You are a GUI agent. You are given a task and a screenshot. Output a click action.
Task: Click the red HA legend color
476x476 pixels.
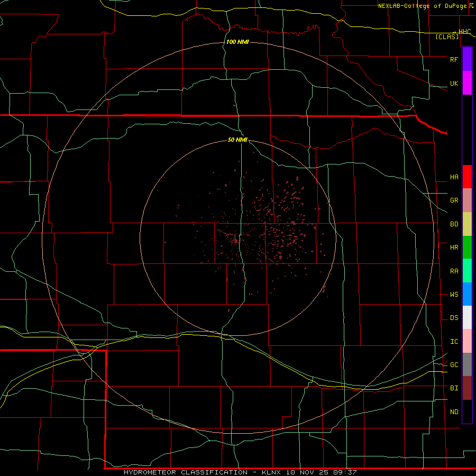(x=467, y=177)
